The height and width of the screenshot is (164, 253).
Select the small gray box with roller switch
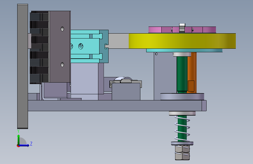click(x=126, y=91)
